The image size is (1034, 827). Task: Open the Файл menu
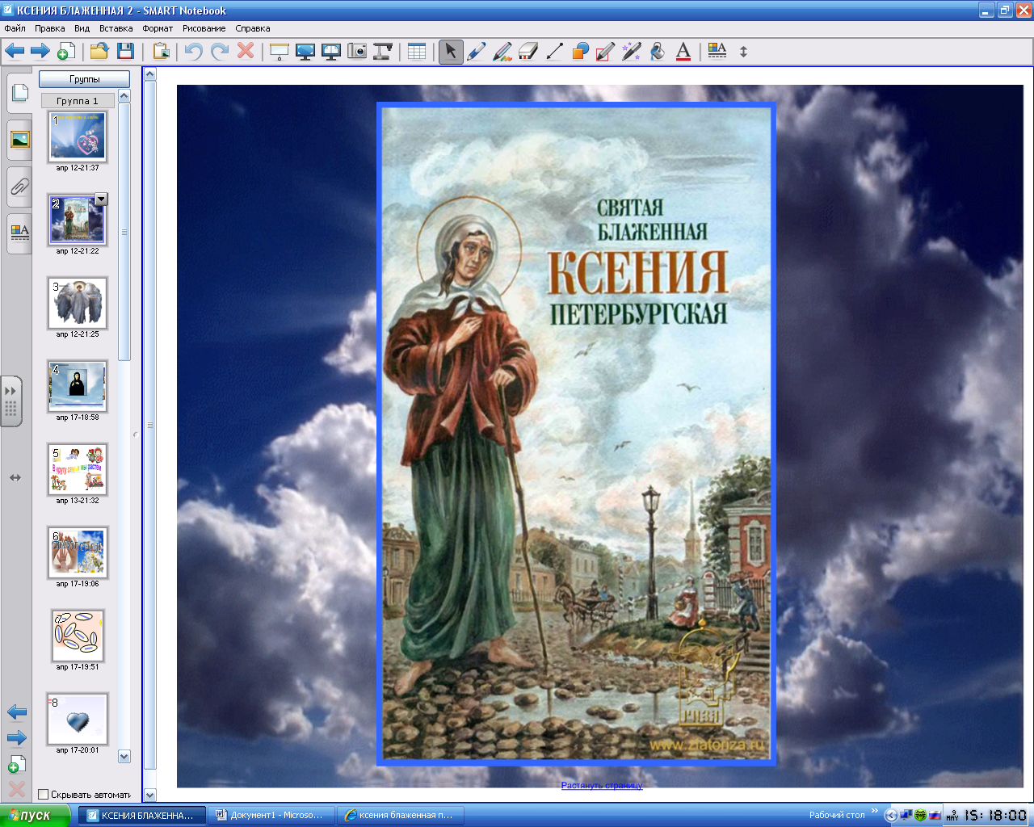(15, 28)
